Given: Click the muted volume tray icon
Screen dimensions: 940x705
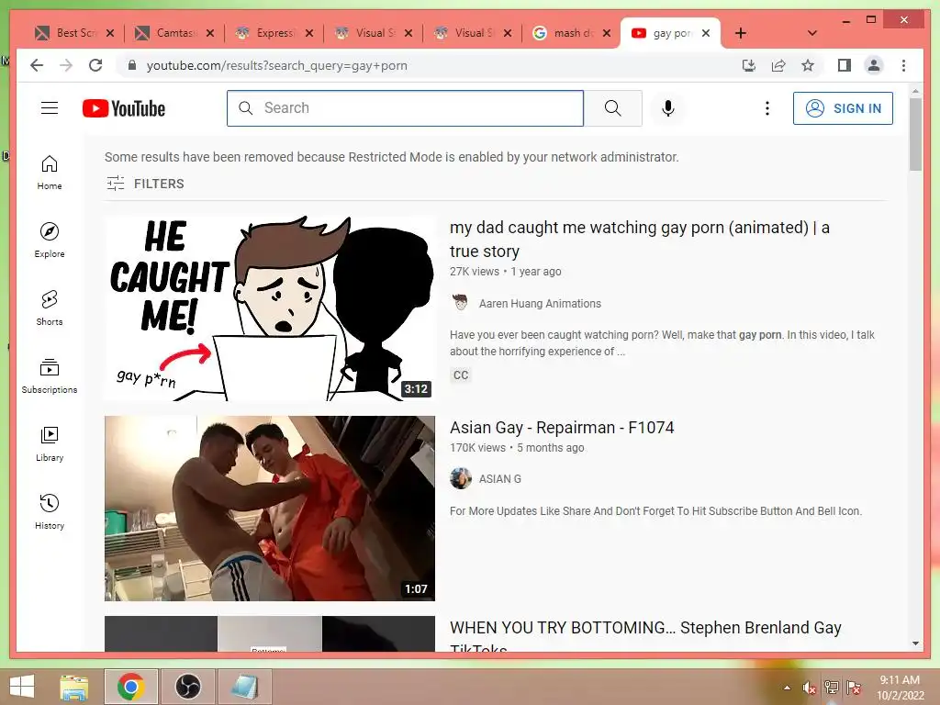Looking at the screenshot, I should [810, 688].
